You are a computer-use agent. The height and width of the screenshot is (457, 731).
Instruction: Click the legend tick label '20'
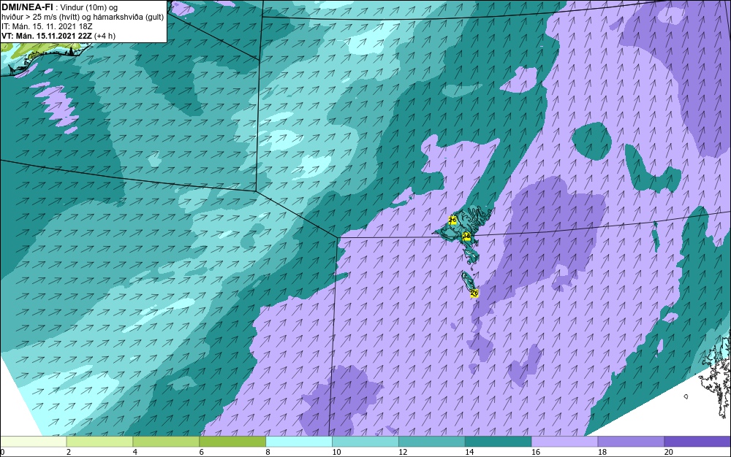click(669, 452)
